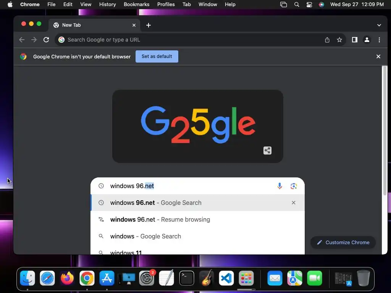This screenshot has height=293, width=391.
Task: Select the New Tab tab
Action: coord(94,25)
